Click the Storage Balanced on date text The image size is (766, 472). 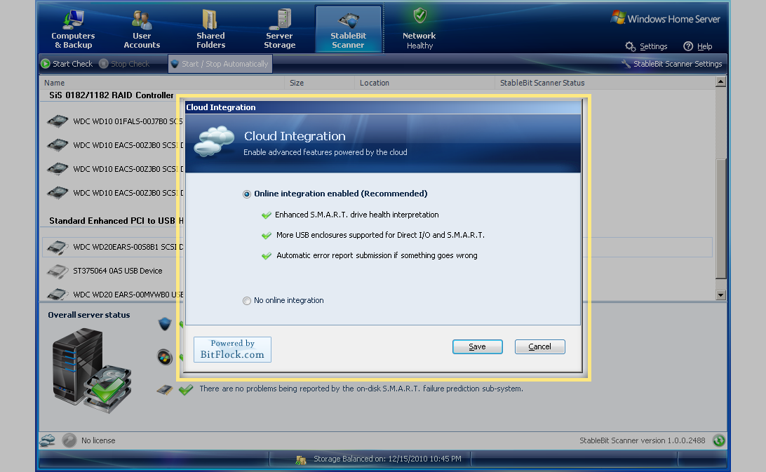(387, 459)
